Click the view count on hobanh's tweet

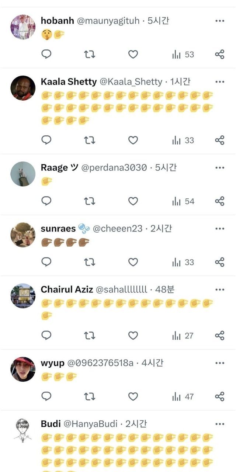(x=183, y=55)
